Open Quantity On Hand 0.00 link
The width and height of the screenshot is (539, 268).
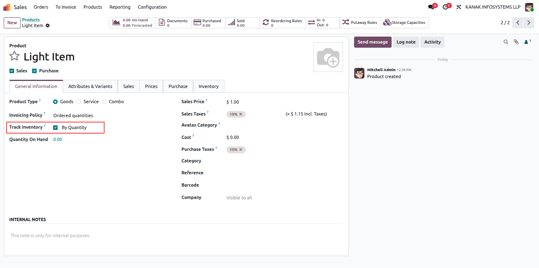(x=58, y=139)
